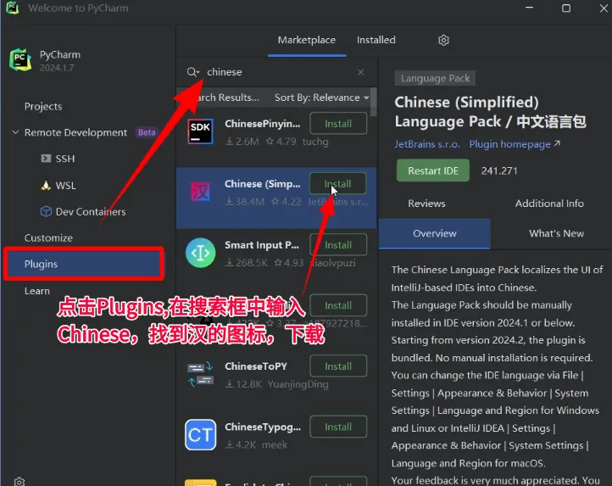Open the Reviews tab
The width and height of the screenshot is (612, 486).
tap(426, 204)
